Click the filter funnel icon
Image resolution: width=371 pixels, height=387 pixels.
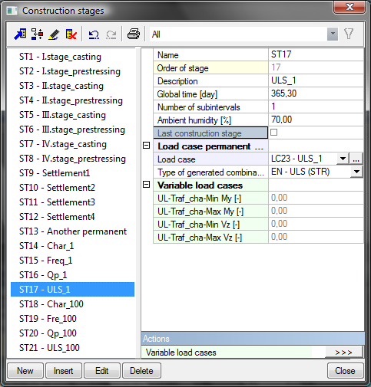pos(349,34)
